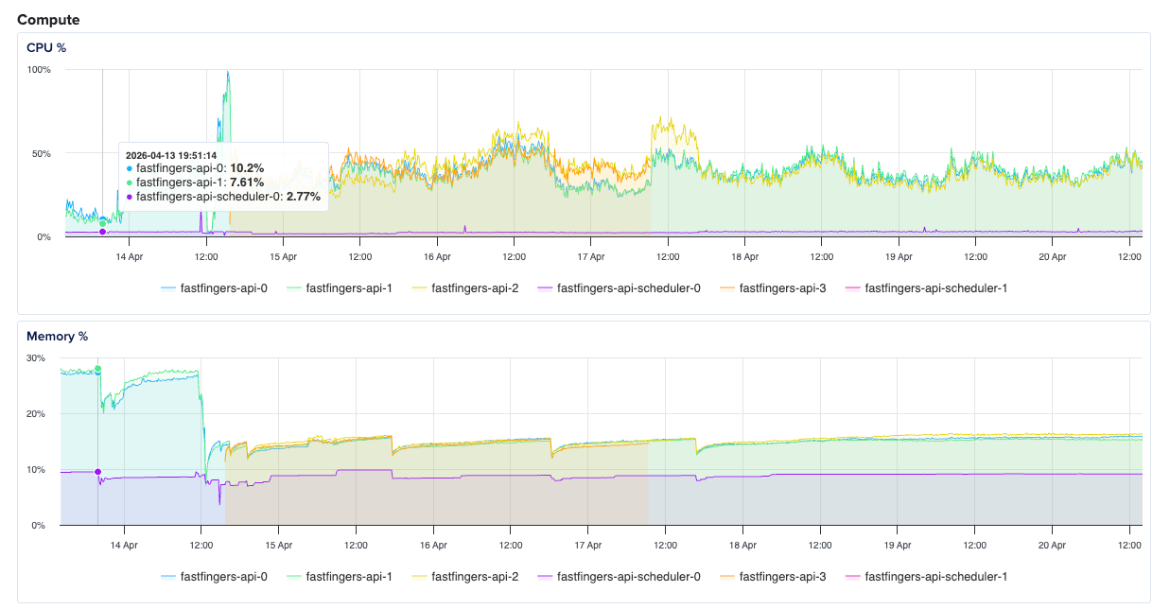This screenshot has width=1170, height=609.
Task: Click the 20% label on Memory axis
Action: pos(36,414)
